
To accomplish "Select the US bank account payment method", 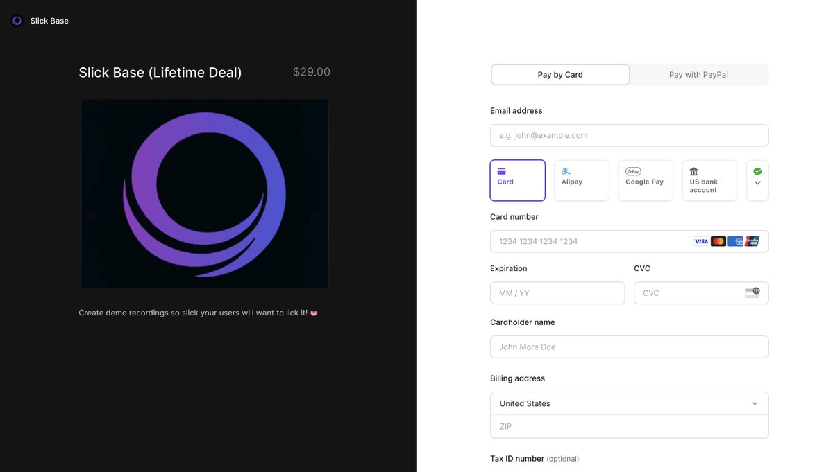I will coord(709,180).
